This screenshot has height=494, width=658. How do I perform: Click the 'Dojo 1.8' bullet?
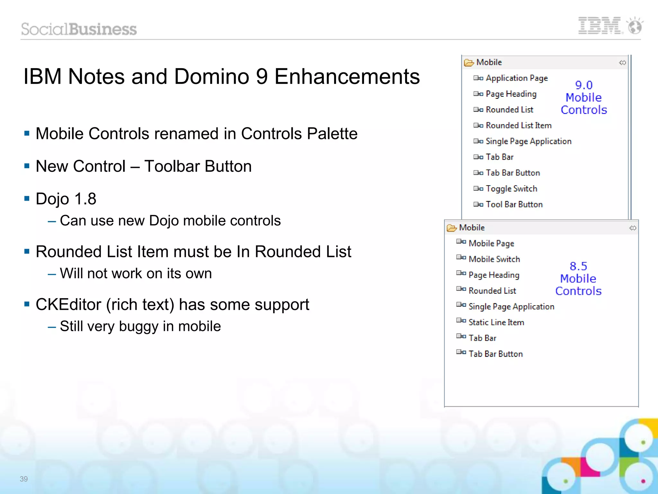[66, 199]
